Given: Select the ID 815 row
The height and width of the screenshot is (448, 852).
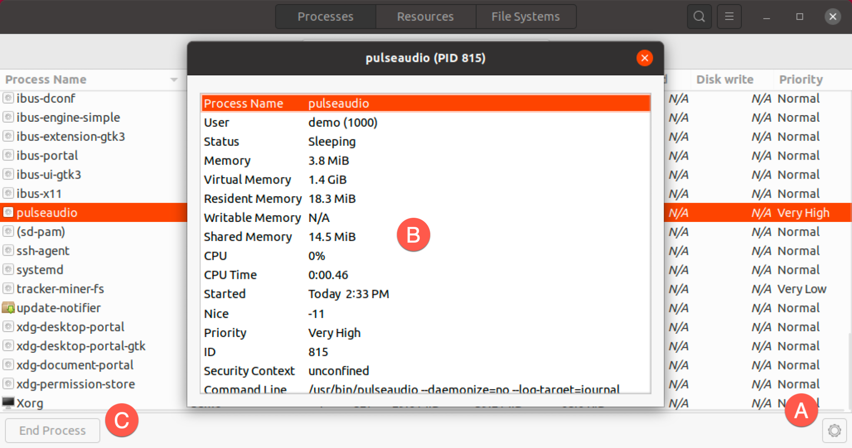Looking at the screenshot, I should click(426, 352).
